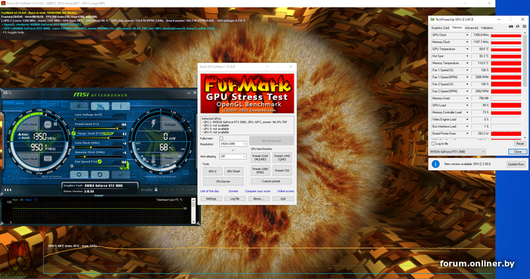Open CPU burner from FurMark
The image size is (530, 279).
[223, 182]
